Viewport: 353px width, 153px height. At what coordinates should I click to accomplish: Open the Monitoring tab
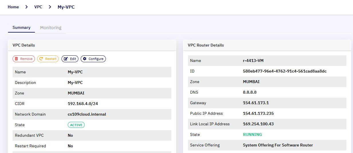[x=51, y=28]
